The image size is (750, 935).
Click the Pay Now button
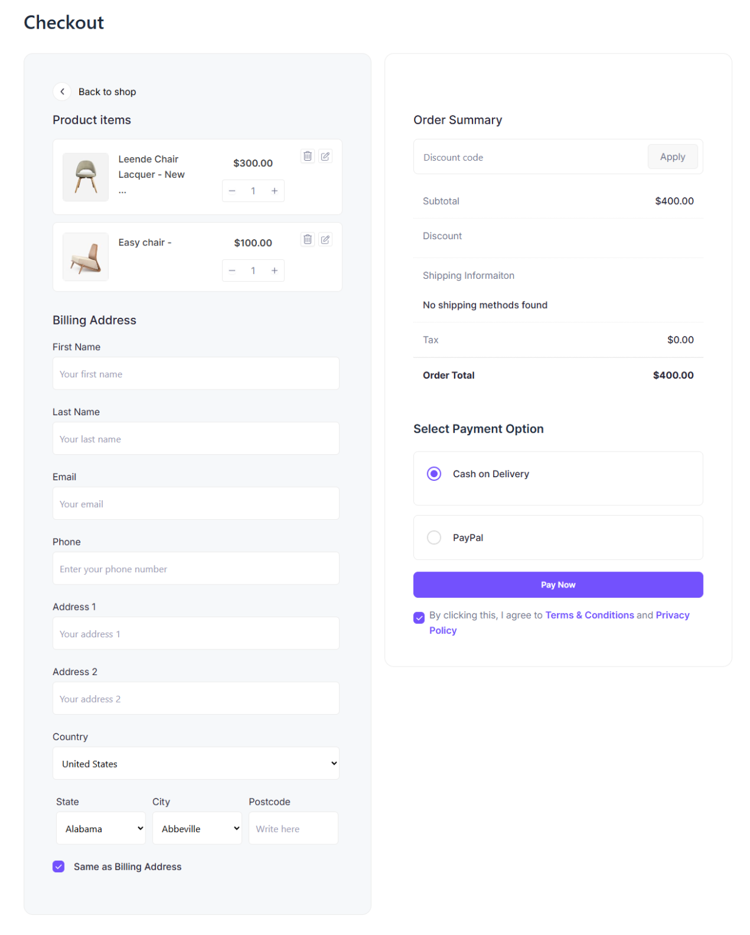(558, 584)
